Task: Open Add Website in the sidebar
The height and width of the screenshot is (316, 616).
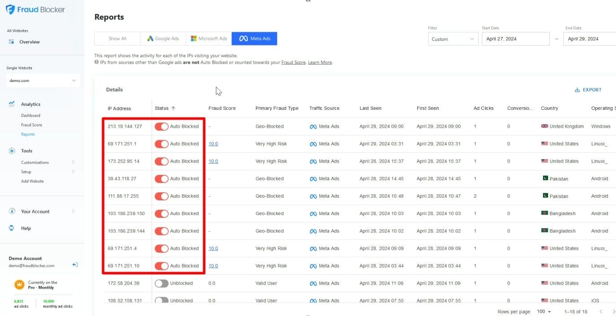Action: pos(32,181)
